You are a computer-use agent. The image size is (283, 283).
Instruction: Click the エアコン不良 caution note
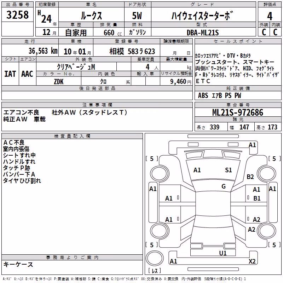21,112
